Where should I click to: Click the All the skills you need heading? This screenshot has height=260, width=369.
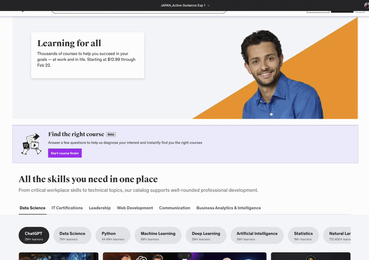88,179
